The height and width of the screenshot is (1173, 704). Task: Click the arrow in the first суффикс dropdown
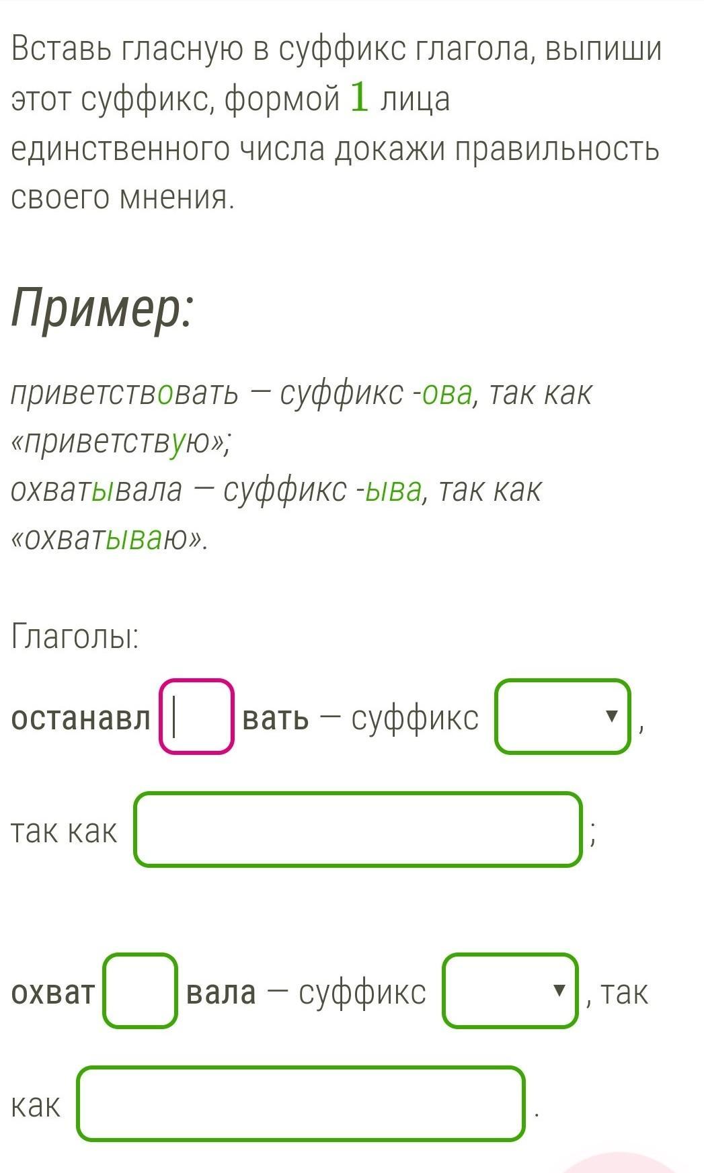click(x=611, y=717)
